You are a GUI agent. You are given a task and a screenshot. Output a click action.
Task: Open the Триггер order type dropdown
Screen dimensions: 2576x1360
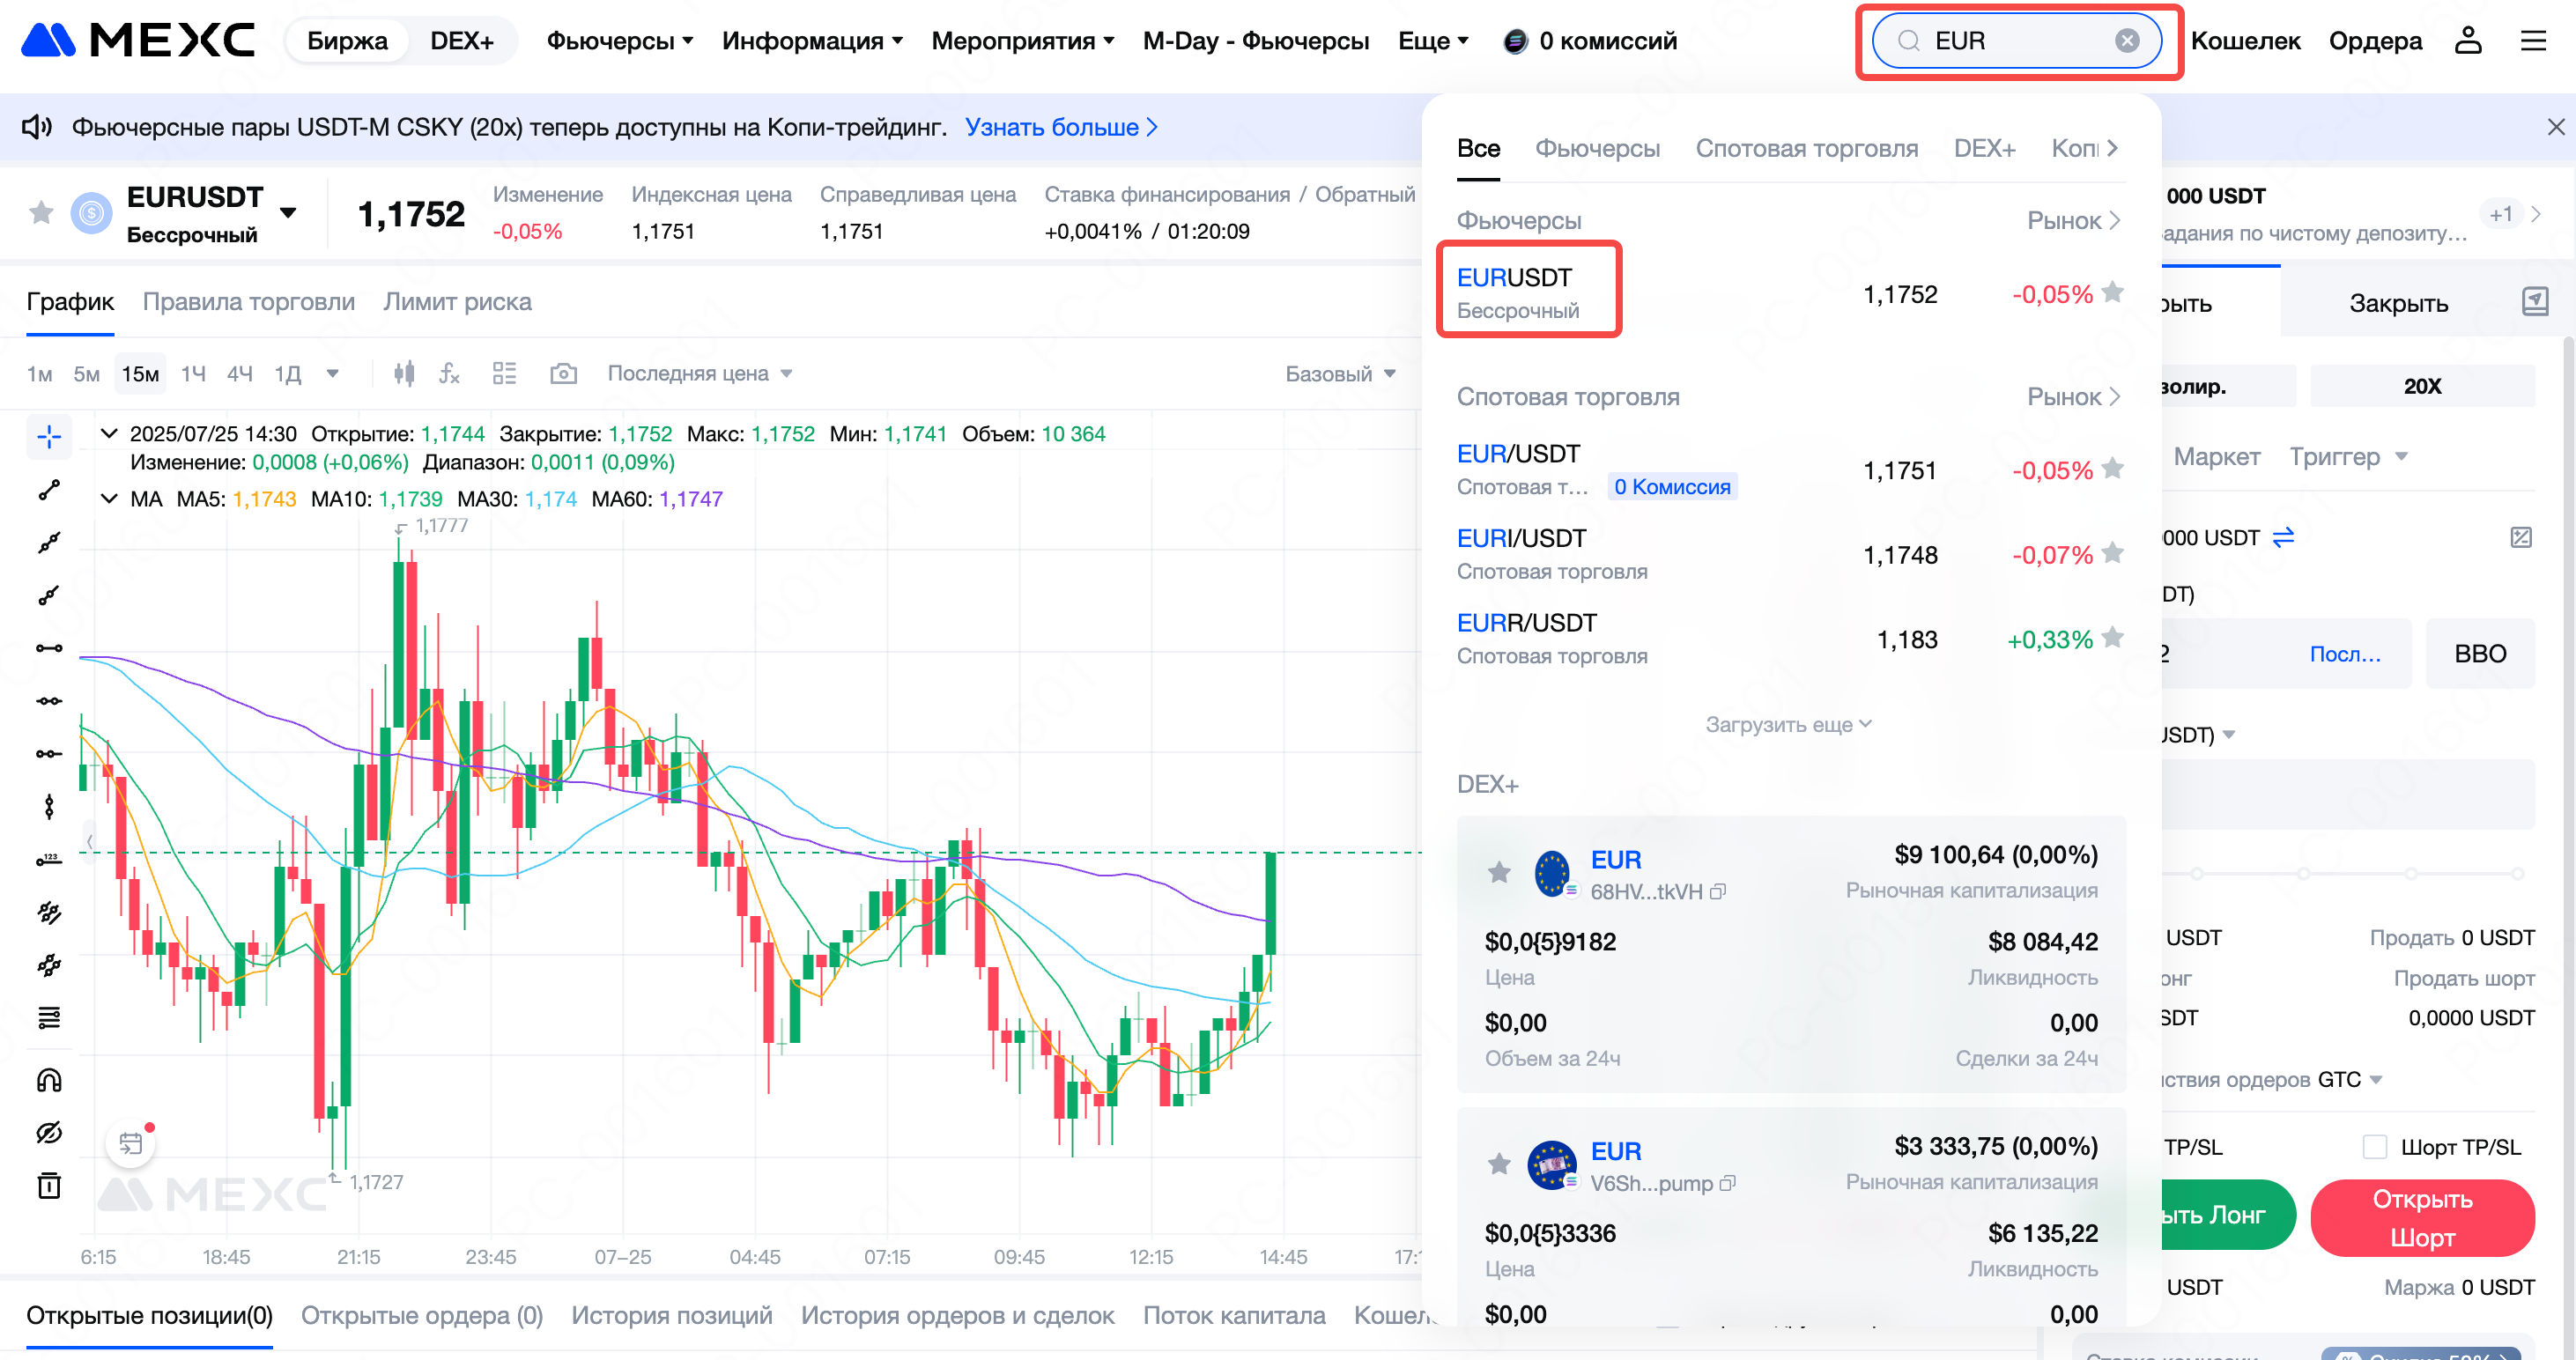click(2349, 456)
